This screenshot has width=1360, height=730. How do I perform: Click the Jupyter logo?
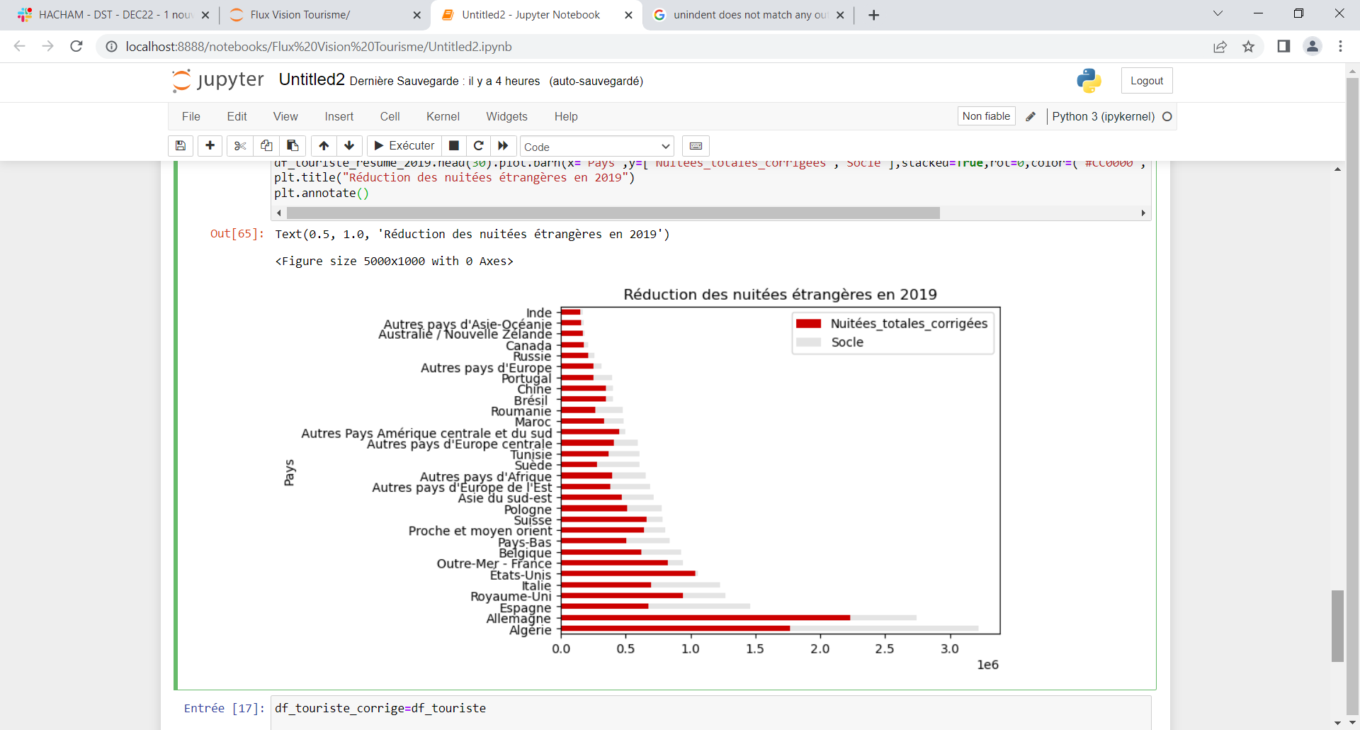tap(217, 80)
